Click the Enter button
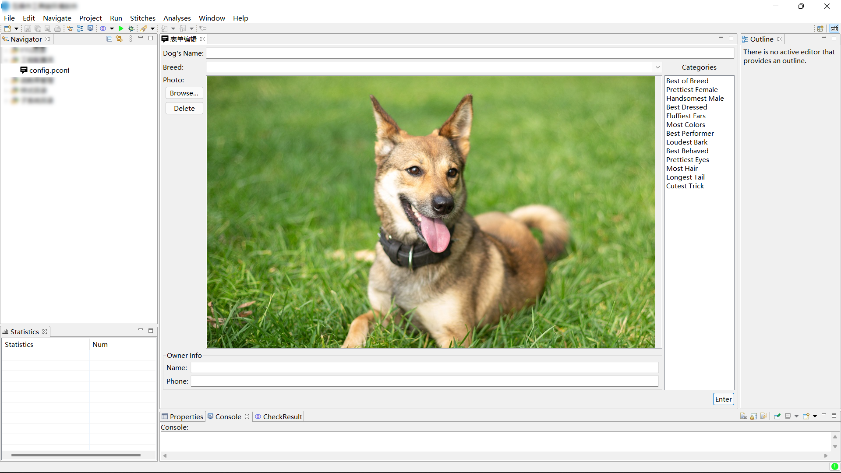841x473 pixels. [723, 399]
